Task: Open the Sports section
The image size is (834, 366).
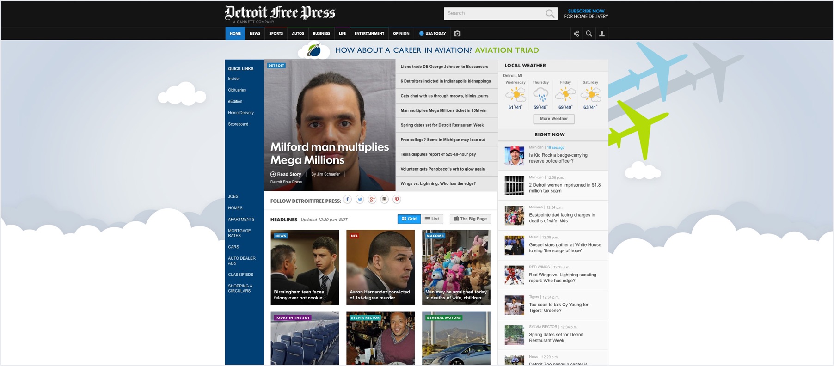Action: [276, 33]
